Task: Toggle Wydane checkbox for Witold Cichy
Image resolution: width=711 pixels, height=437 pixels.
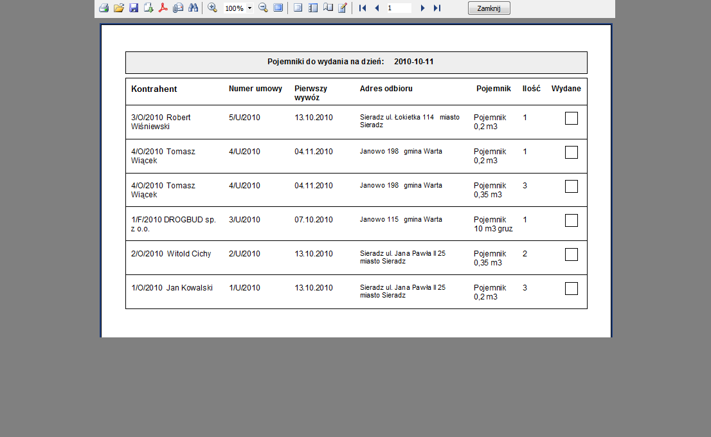Action: click(571, 254)
